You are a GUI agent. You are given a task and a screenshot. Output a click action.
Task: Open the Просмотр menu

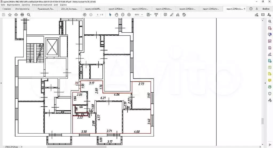(26, 5)
